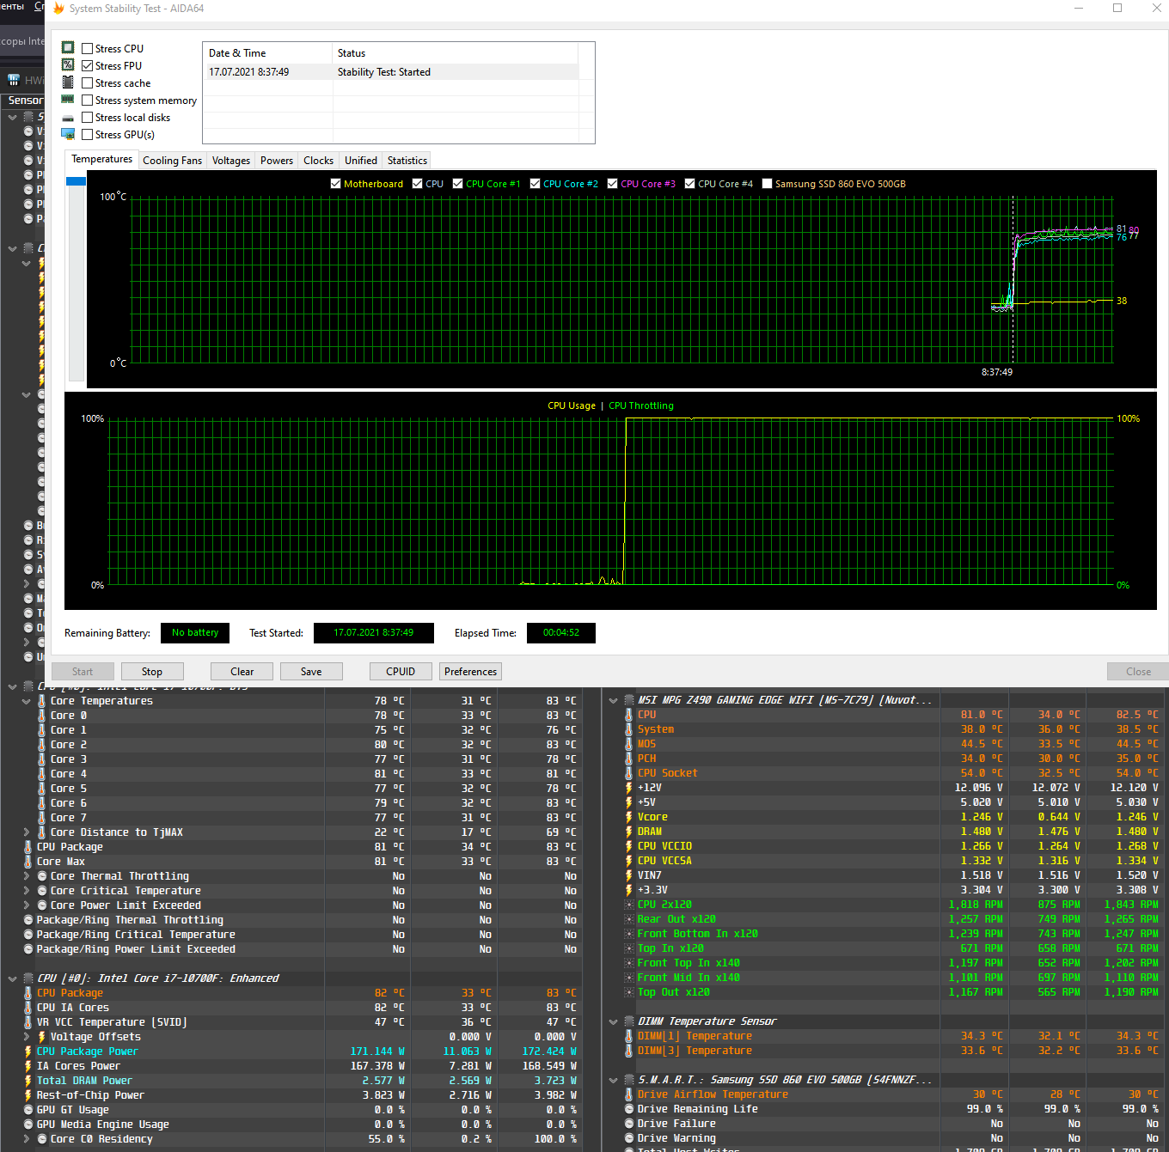Open the Unified tab

(x=361, y=161)
